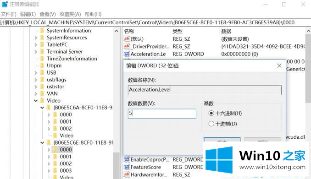The height and width of the screenshot is (179, 311).
Task: Click the HardwareInfor string value icon
Action: pos(127,174)
